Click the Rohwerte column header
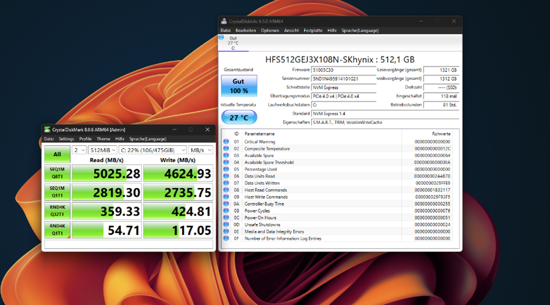The width and height of the screenshot is (550, 305). coord(441,134)
